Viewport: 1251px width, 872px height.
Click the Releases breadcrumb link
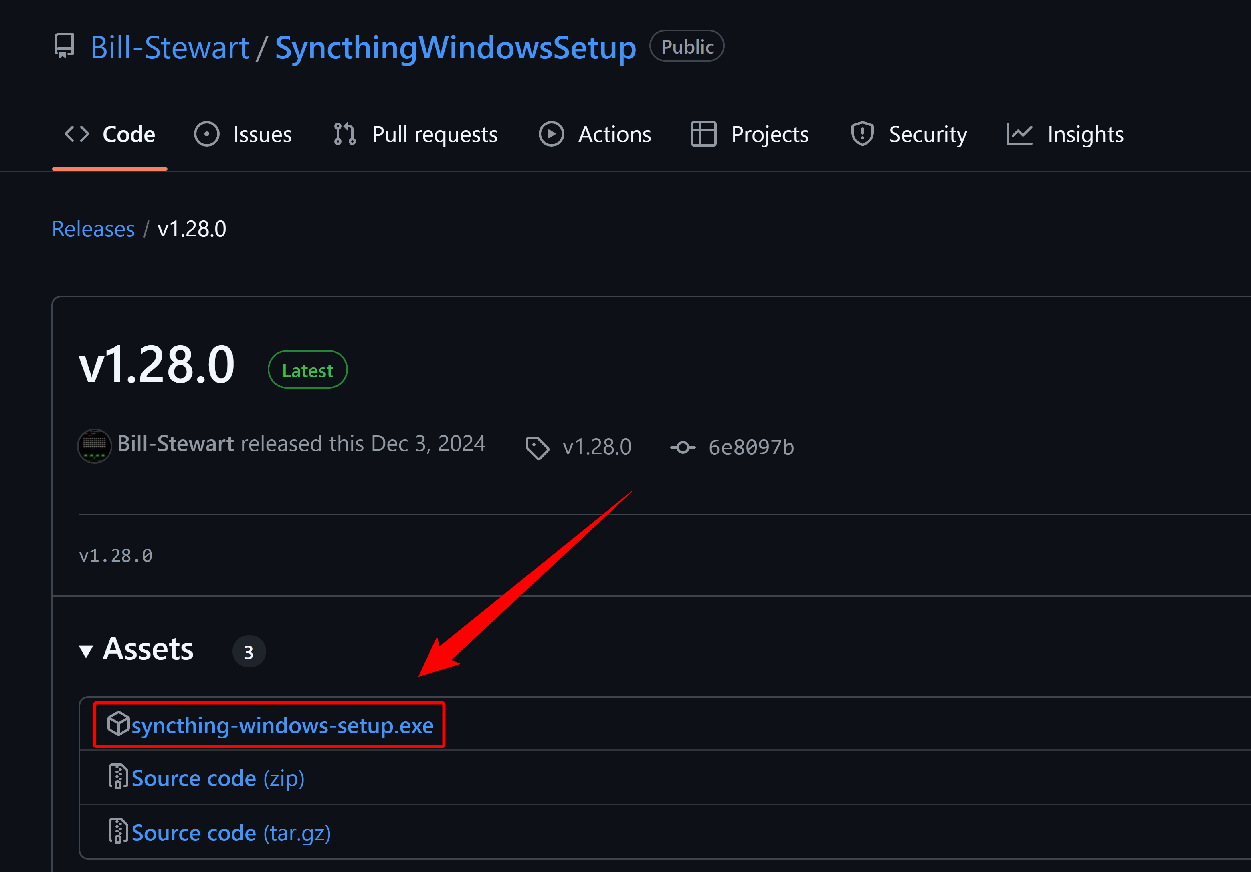[x=92, y=228]
